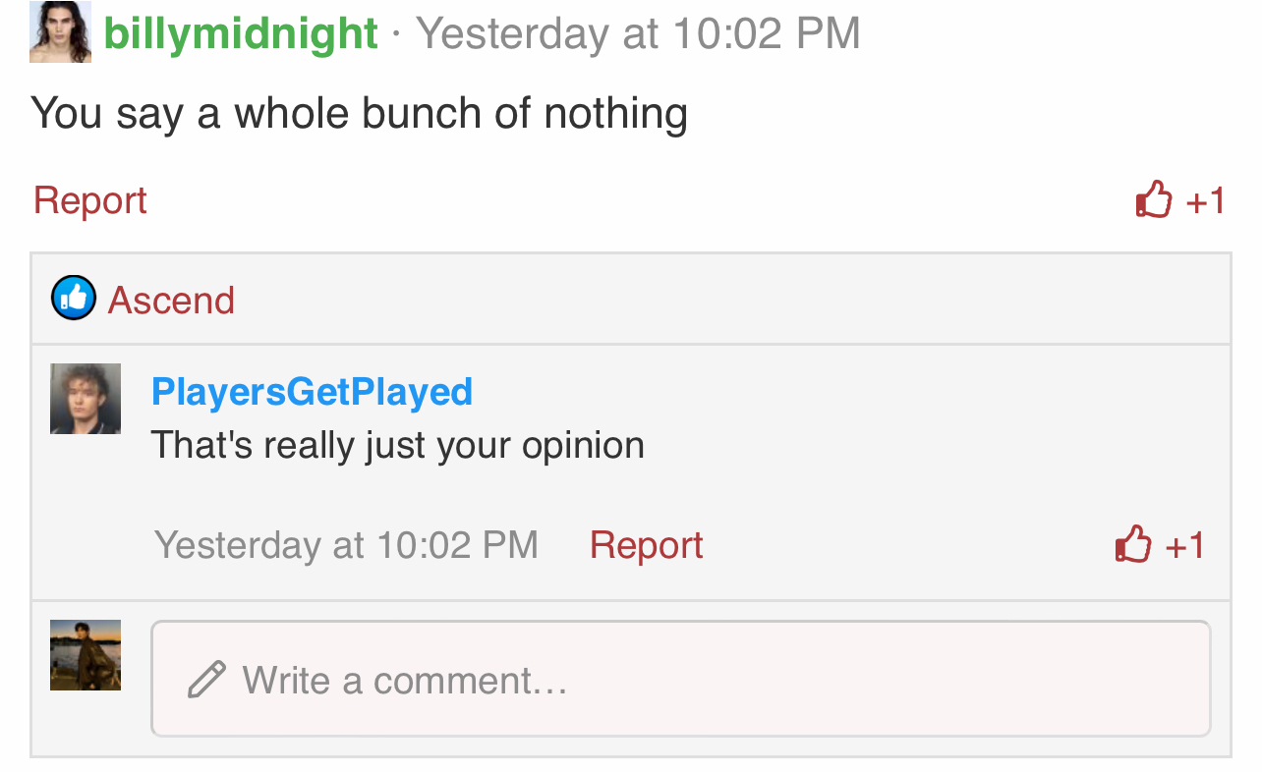Click the timestamp under PlayersGetPlayed's reply
Screen dimensions: 1262x772
(346, 545)
